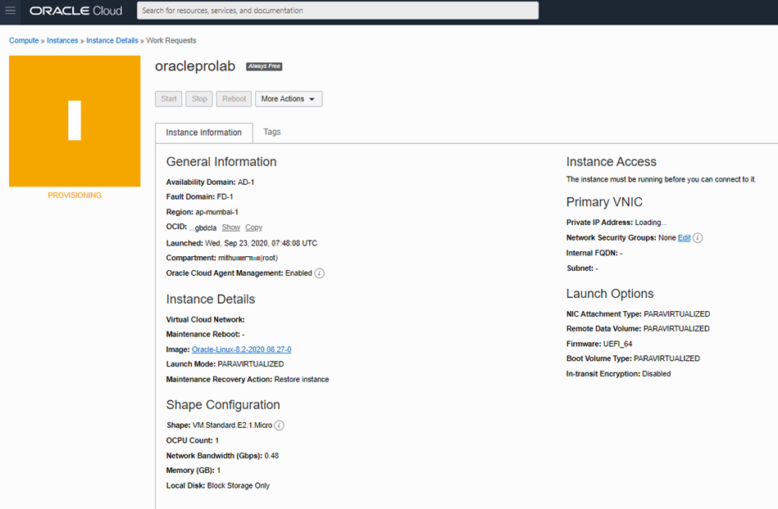This screenshot has height=509, width=778.
Task: Click Private IP Address Loading text
Action: (x=651, y=223)
